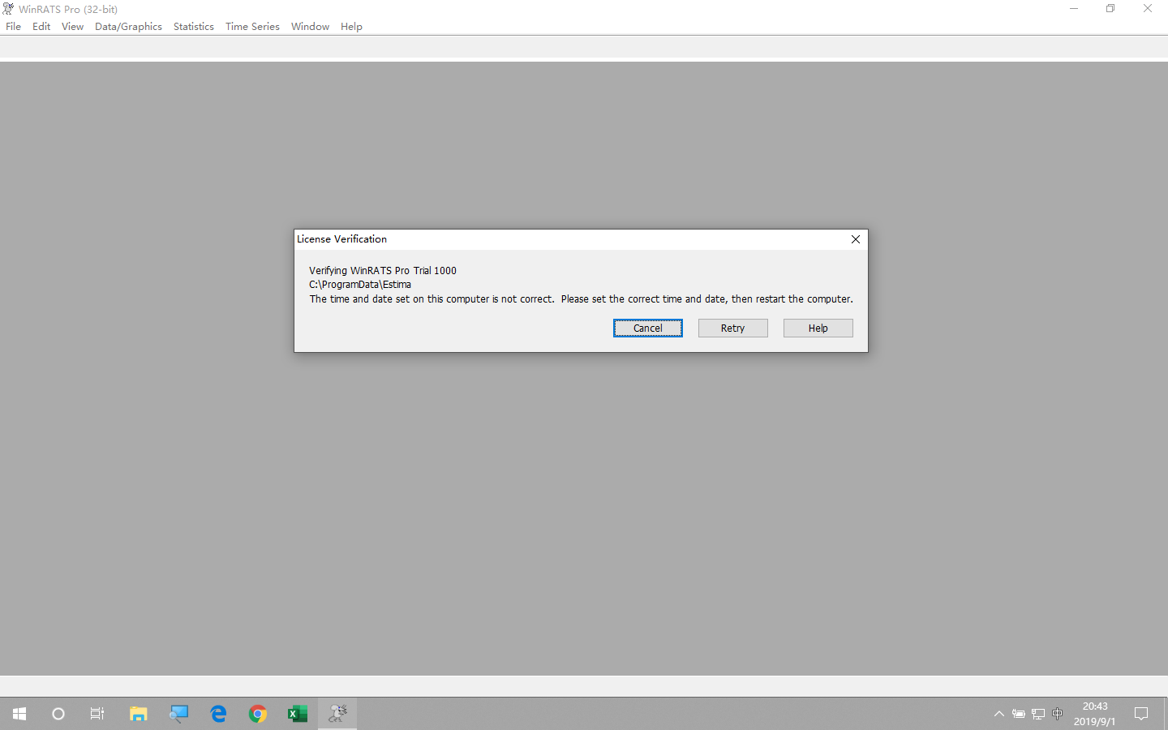Click Retry to verify the license again

[732, 328]
